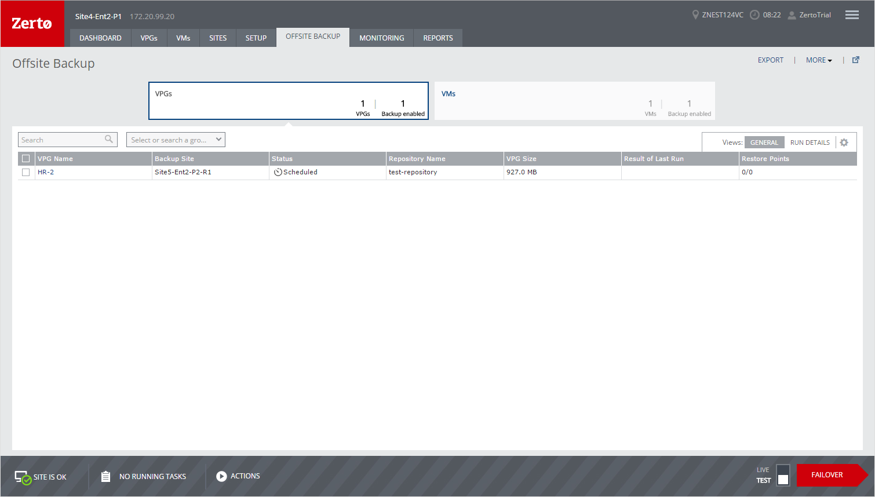Screen dimensions: 875x497
Task: Open the hamburger menu icon
Action: (x=852, y=15)
